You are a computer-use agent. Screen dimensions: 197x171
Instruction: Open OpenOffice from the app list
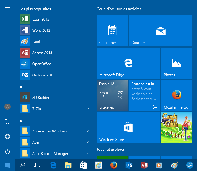pyautogui.click(x=41, y=64)
